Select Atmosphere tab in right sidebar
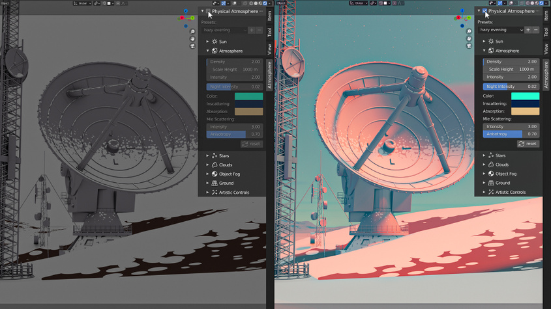Image resolution: width=551 pixels, height=309 pixels. (546, 74)
